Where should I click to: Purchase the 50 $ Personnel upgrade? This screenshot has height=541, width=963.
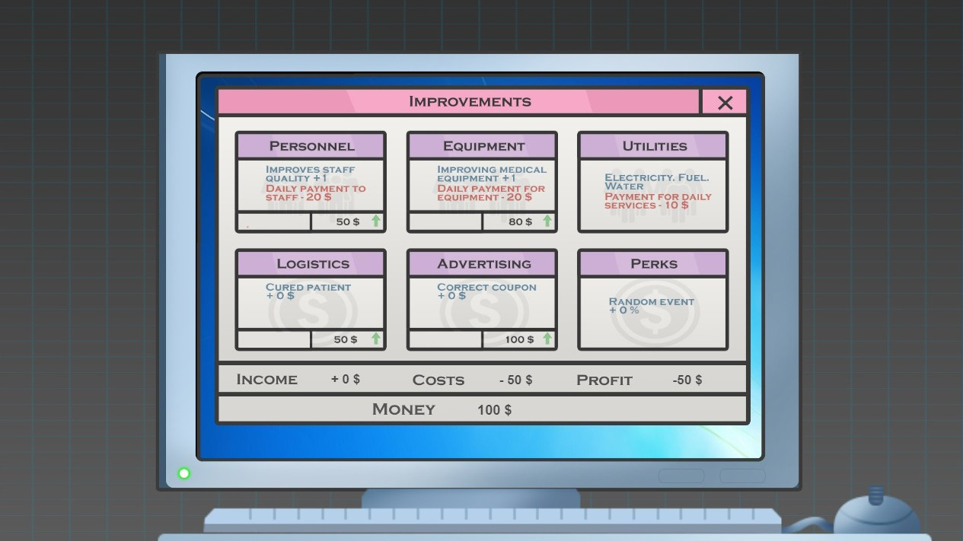point(346,221)
